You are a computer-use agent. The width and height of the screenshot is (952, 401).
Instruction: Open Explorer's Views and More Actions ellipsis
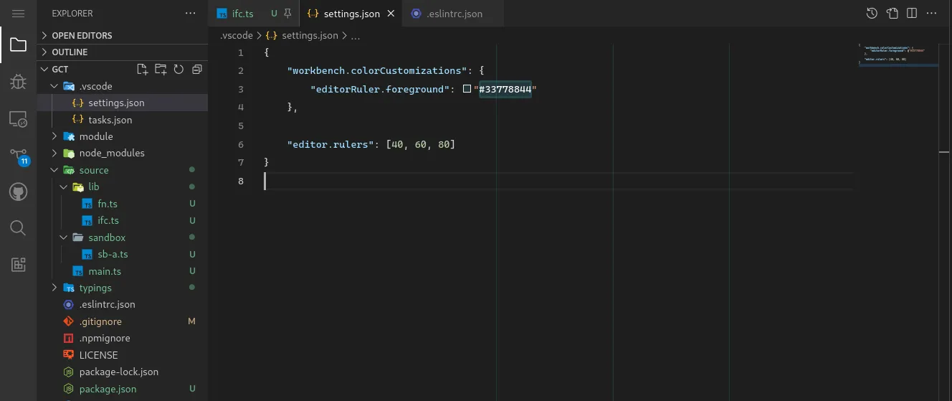click(x=190, y=14)
